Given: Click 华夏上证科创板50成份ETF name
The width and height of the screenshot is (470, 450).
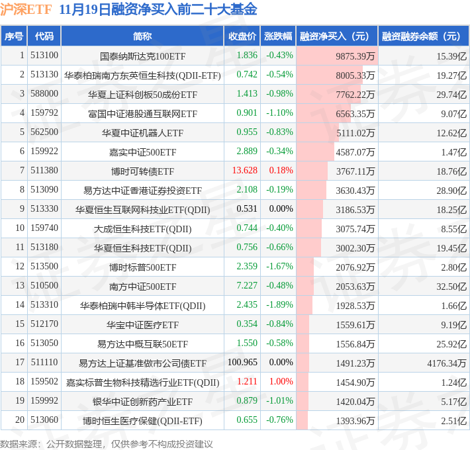Looking at the screenshot, I should click(142, 95).
